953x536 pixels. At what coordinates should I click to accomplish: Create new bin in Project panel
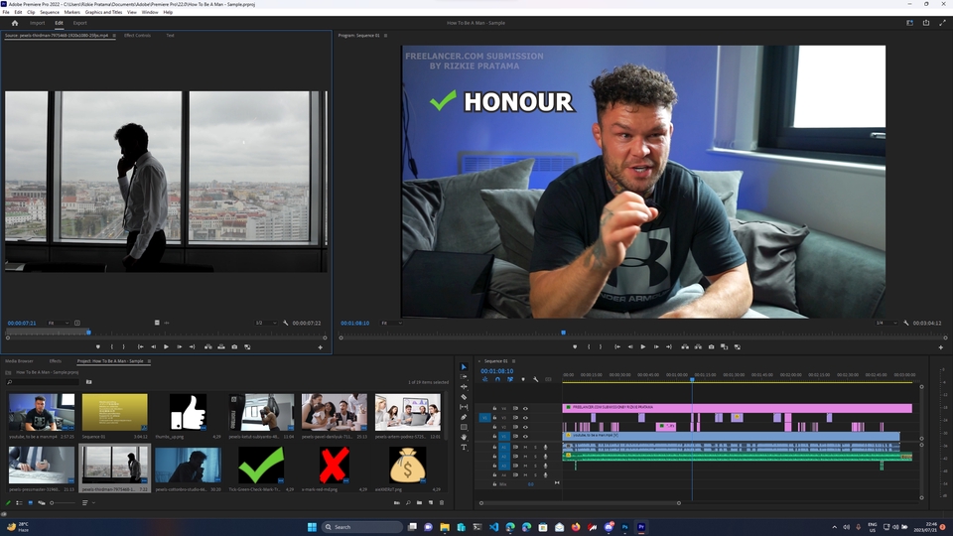(x=419, y=502)
